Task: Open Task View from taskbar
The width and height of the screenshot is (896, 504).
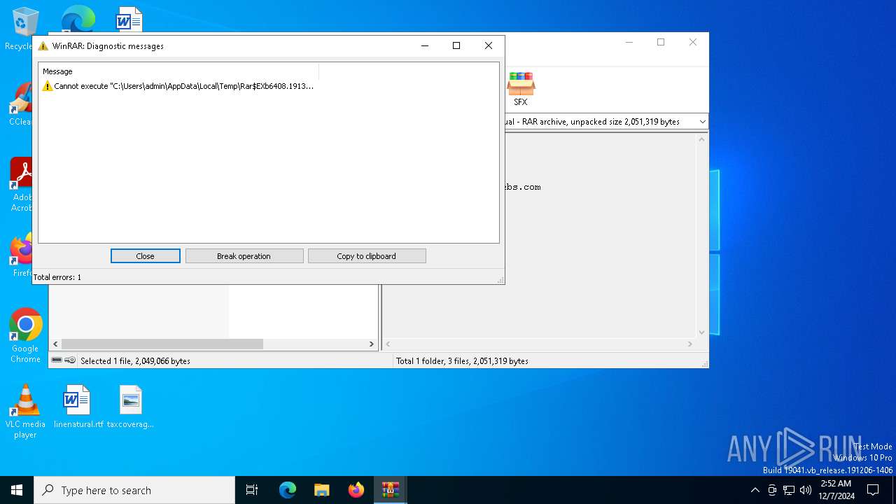Action: pos(252,490)
